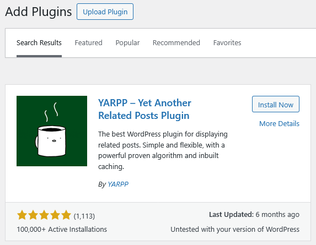Go to the Recommended tab
Screen dimensions: 316x245
point(176,43)
